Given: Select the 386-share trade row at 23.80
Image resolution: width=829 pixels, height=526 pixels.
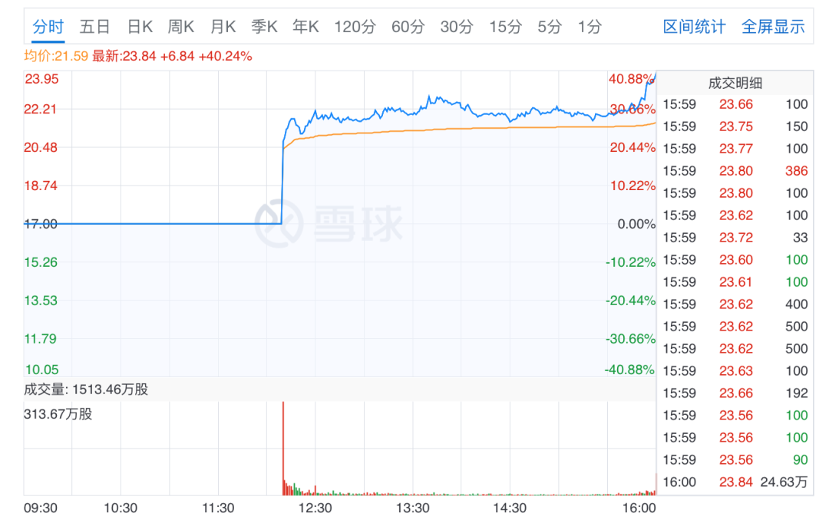Looking at the screenshot, I should pos(735,171).
